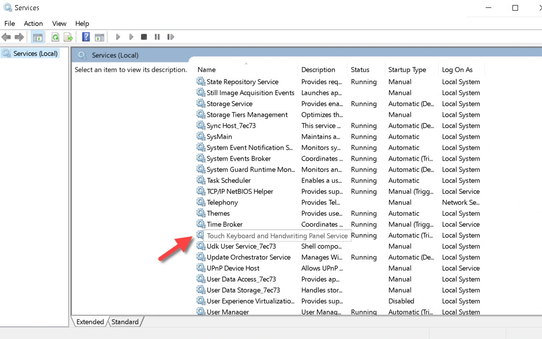Click Local Service log on for Time Broker

pos(461,224)
